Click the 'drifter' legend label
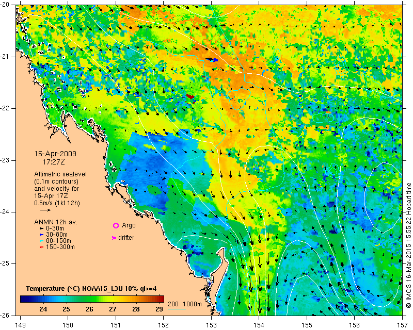 [x=126, y=238]
